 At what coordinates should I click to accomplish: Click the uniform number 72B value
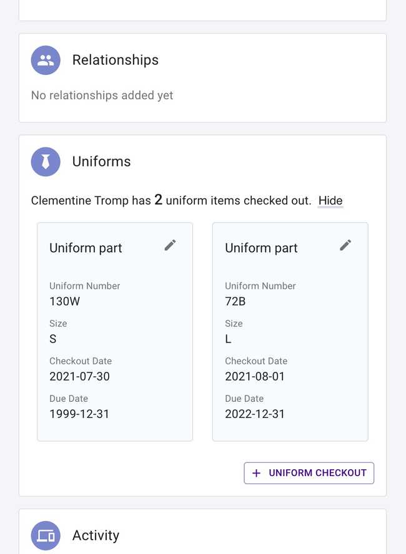[x=235, y=301]
